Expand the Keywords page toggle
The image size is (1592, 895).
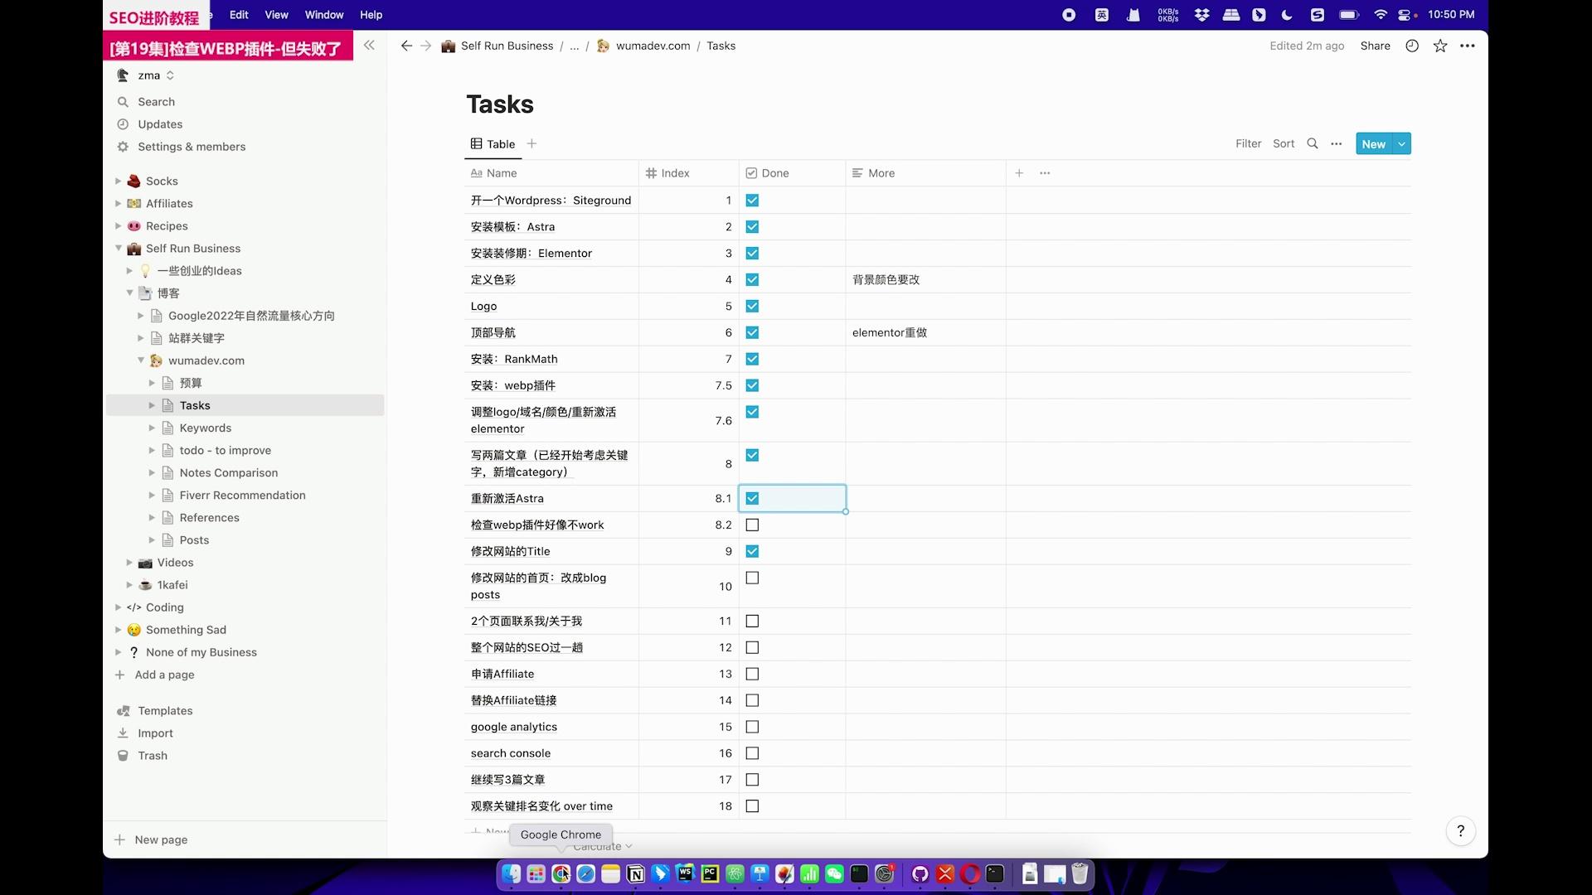(152, 428)
